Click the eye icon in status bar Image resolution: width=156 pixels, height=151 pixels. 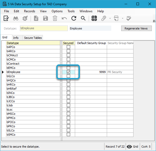pyautogui.click(x=129, y=147)
